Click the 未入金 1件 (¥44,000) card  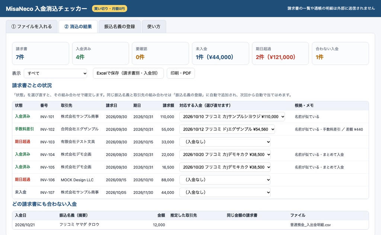220,53
